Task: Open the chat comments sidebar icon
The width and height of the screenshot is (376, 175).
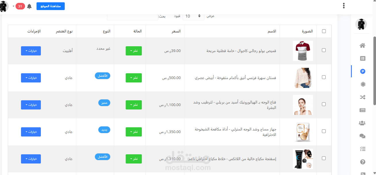Action: 362,136
